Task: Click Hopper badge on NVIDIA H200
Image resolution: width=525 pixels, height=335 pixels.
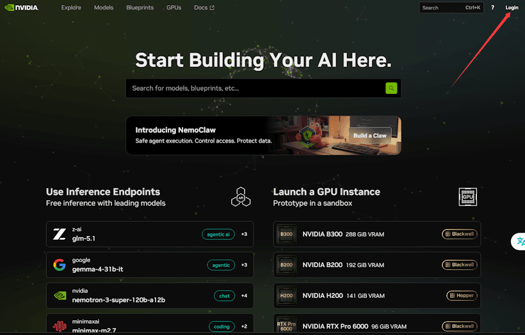Action: 462,295
